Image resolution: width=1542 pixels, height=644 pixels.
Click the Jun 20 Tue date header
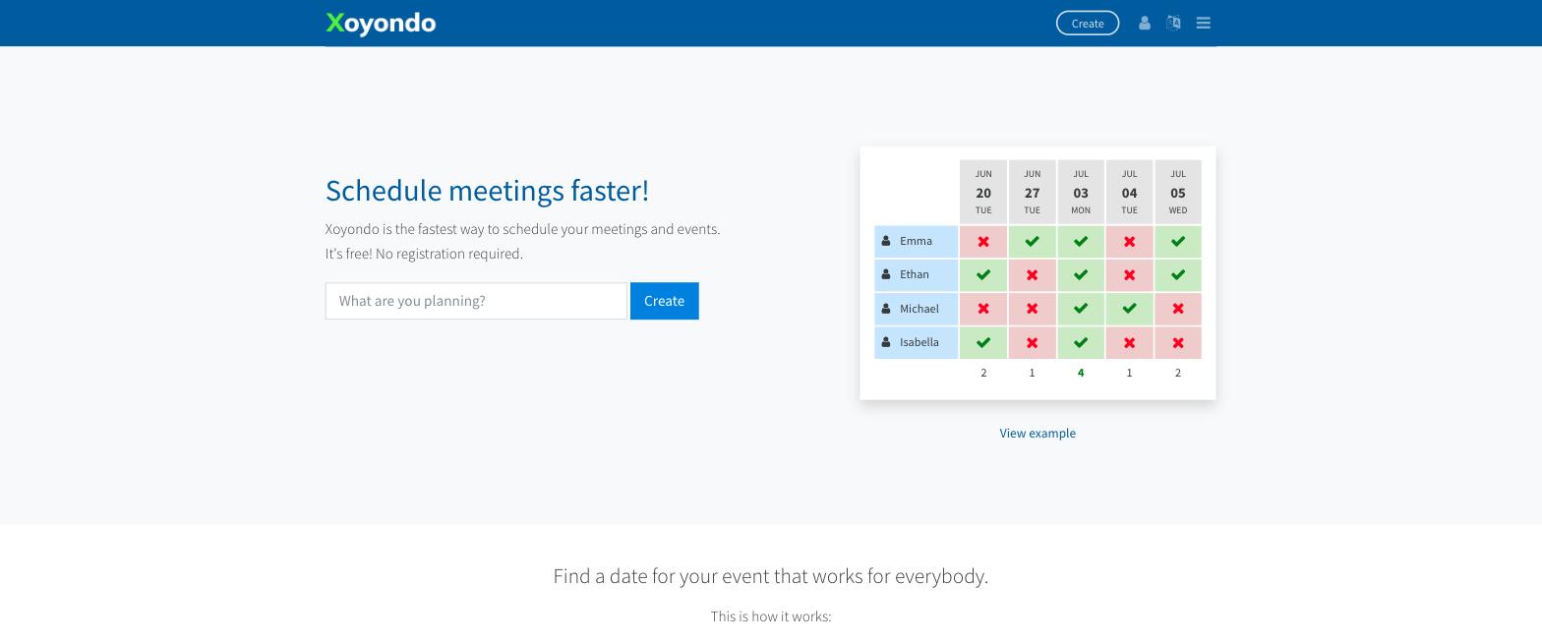pyautogui.click(x=983, y=192)
